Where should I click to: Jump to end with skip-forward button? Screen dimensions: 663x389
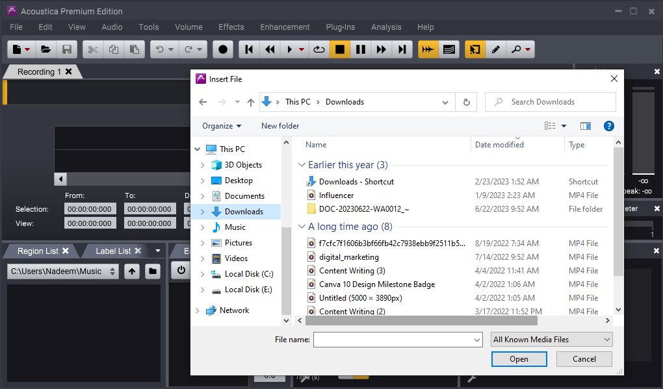coord(402,49)
